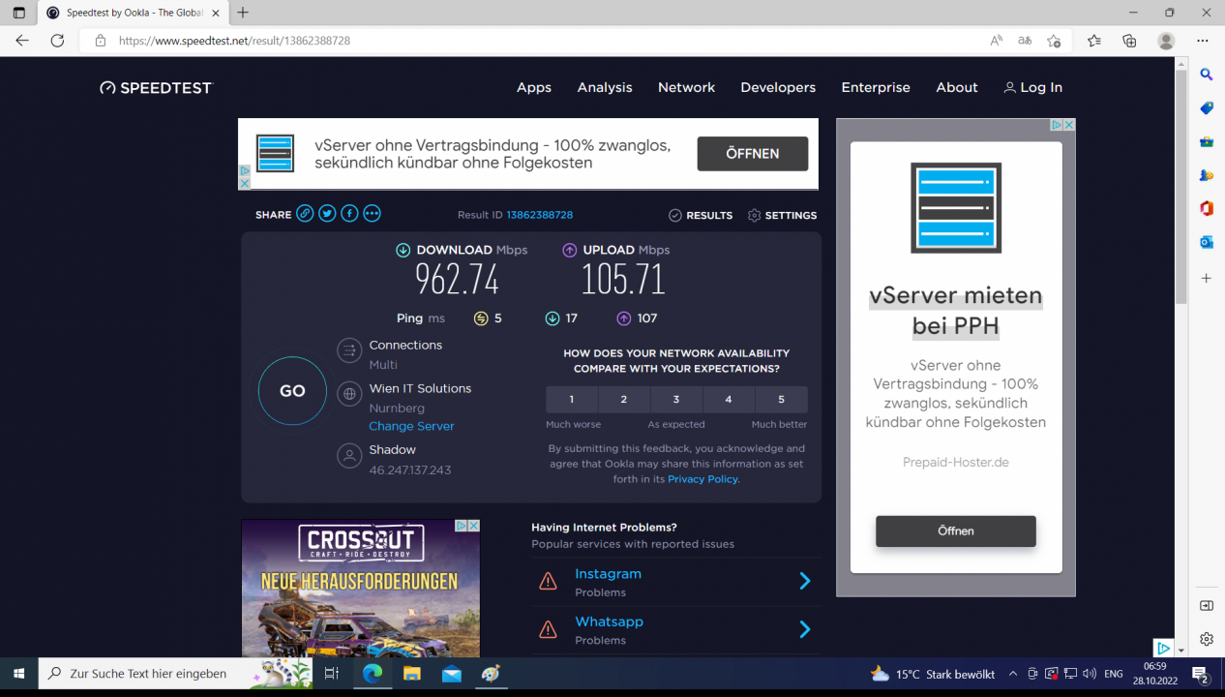
Task: Click Change Server link
Action: (411, 426)
